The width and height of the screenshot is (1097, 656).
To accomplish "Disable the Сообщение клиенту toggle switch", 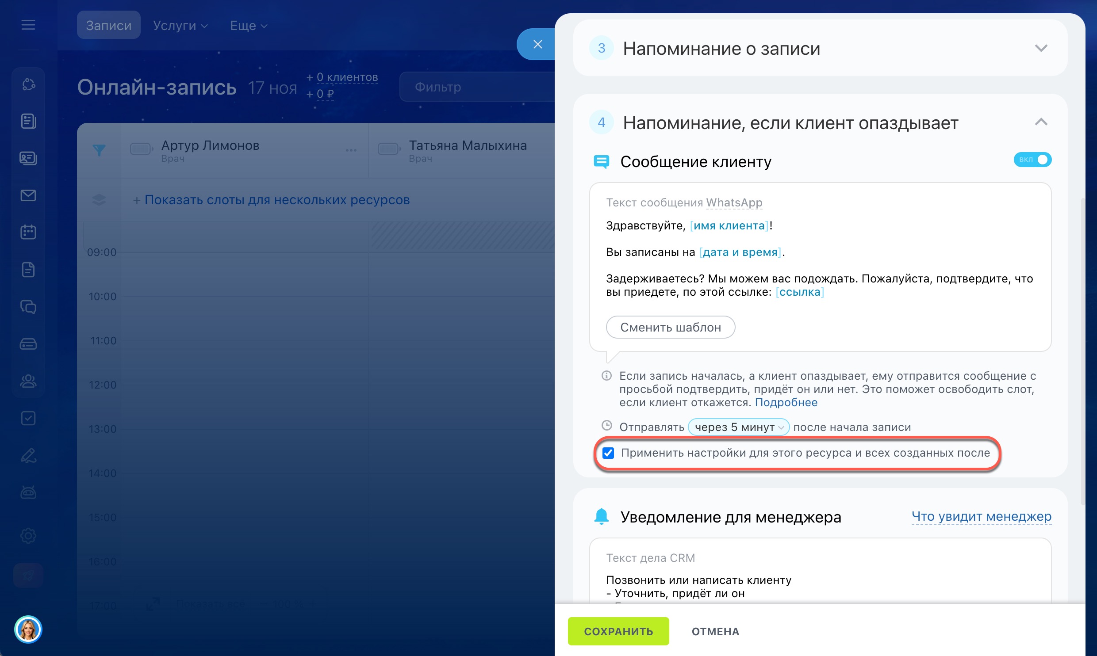I will pos(1032,160).
